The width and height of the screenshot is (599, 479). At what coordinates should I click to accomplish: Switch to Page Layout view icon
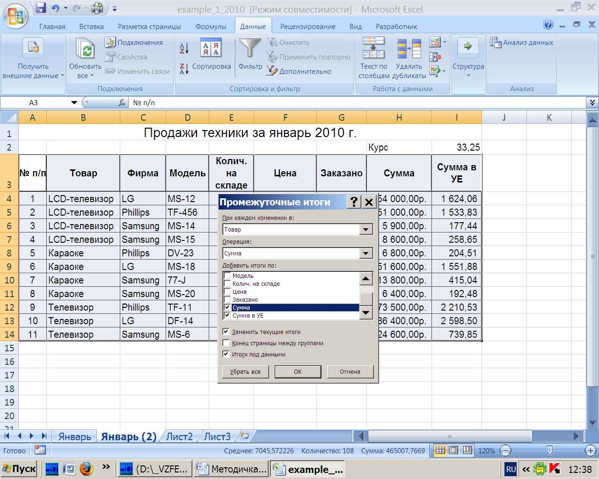(453, 450)
